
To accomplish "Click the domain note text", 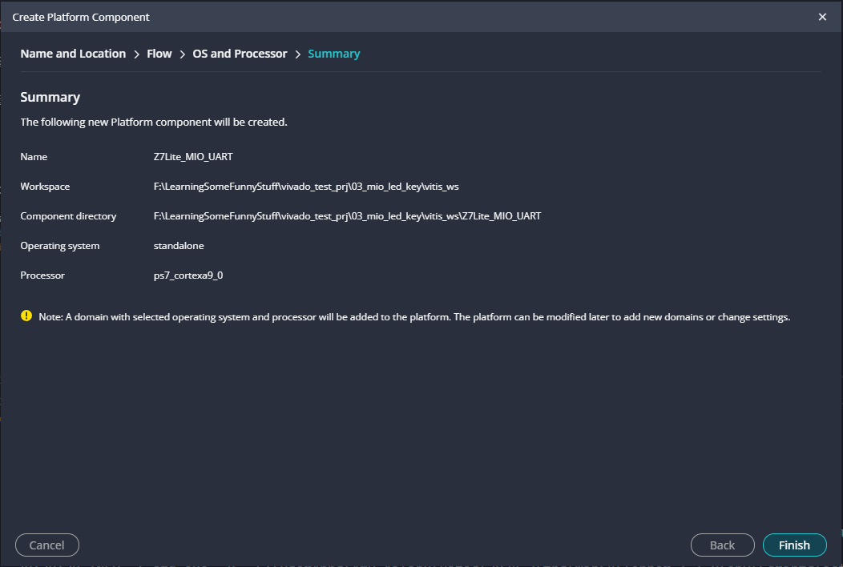I will (414, 316).
